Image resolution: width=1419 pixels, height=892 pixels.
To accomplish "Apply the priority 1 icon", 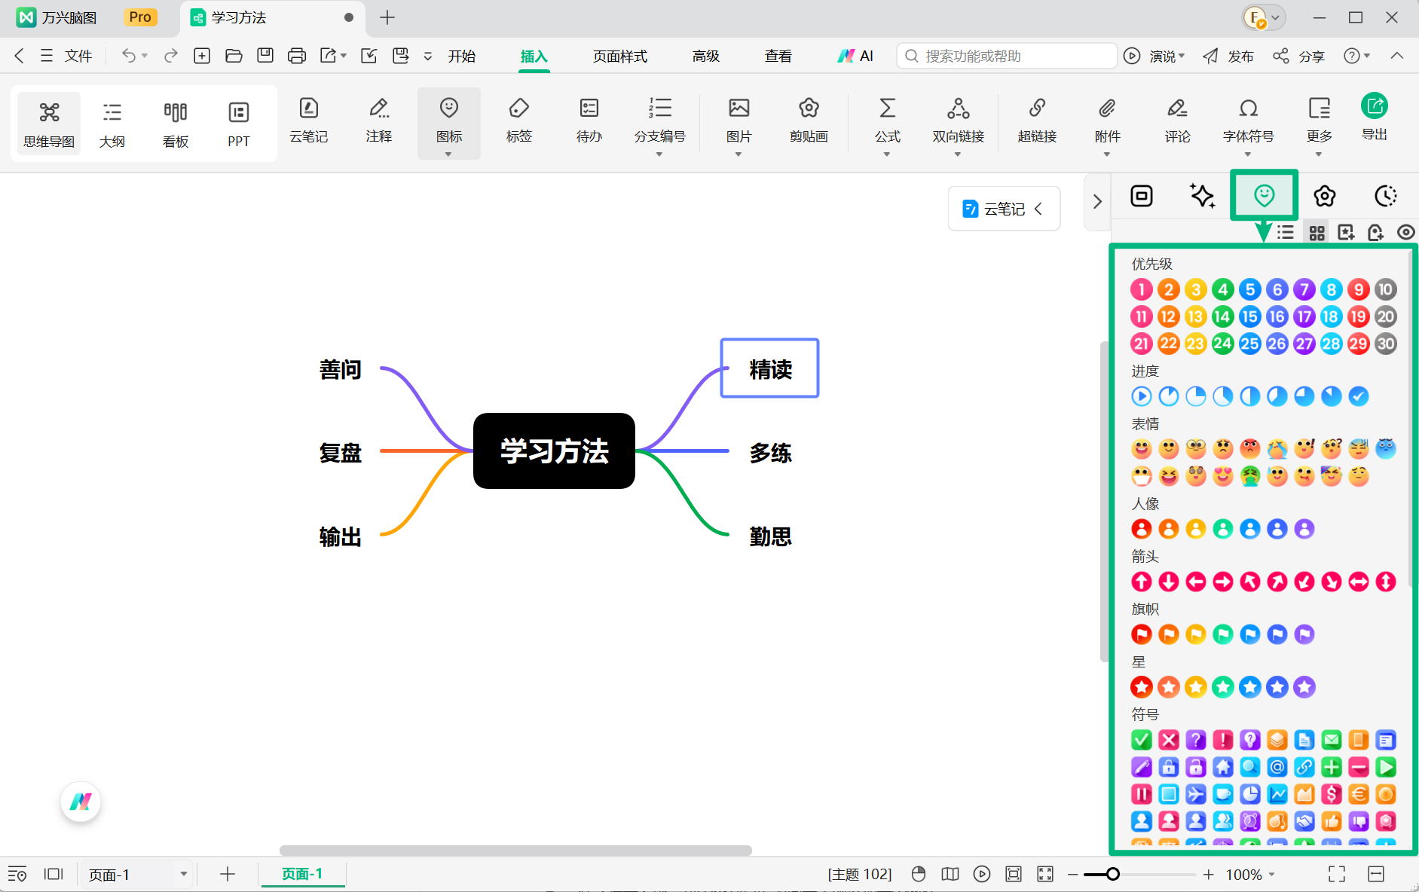I will coord(1142,289).
